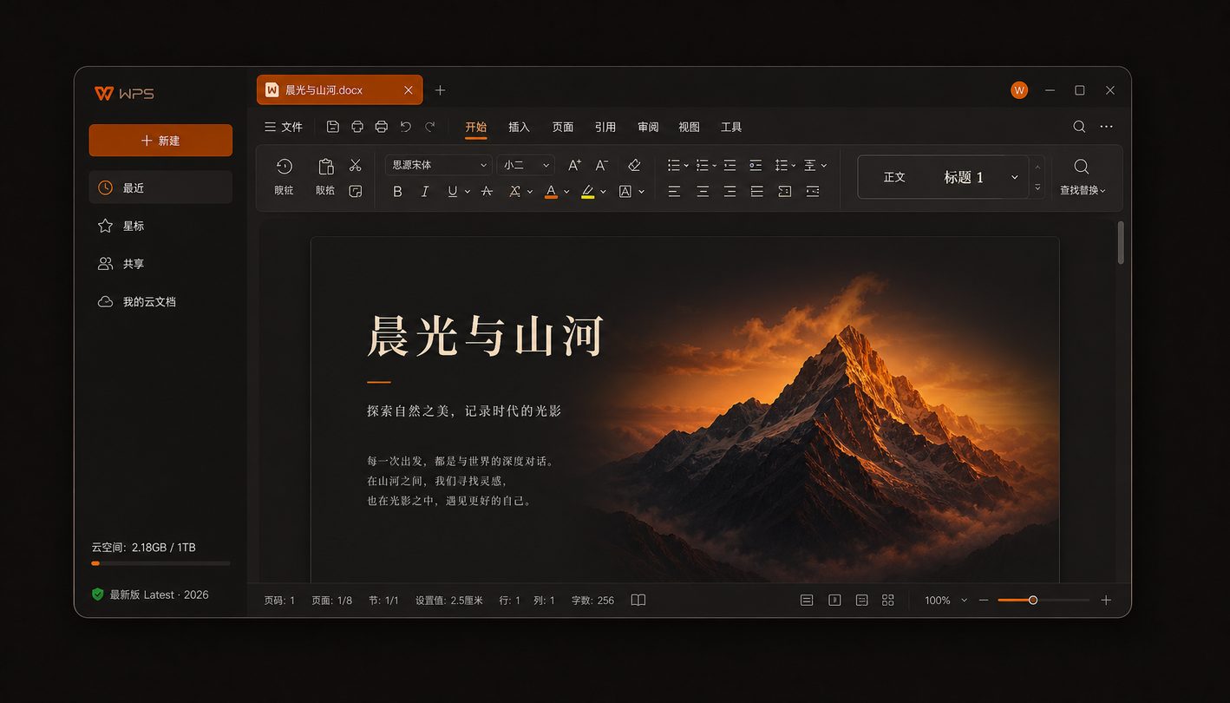Zoom in with the plus icon

[1106, 600]
